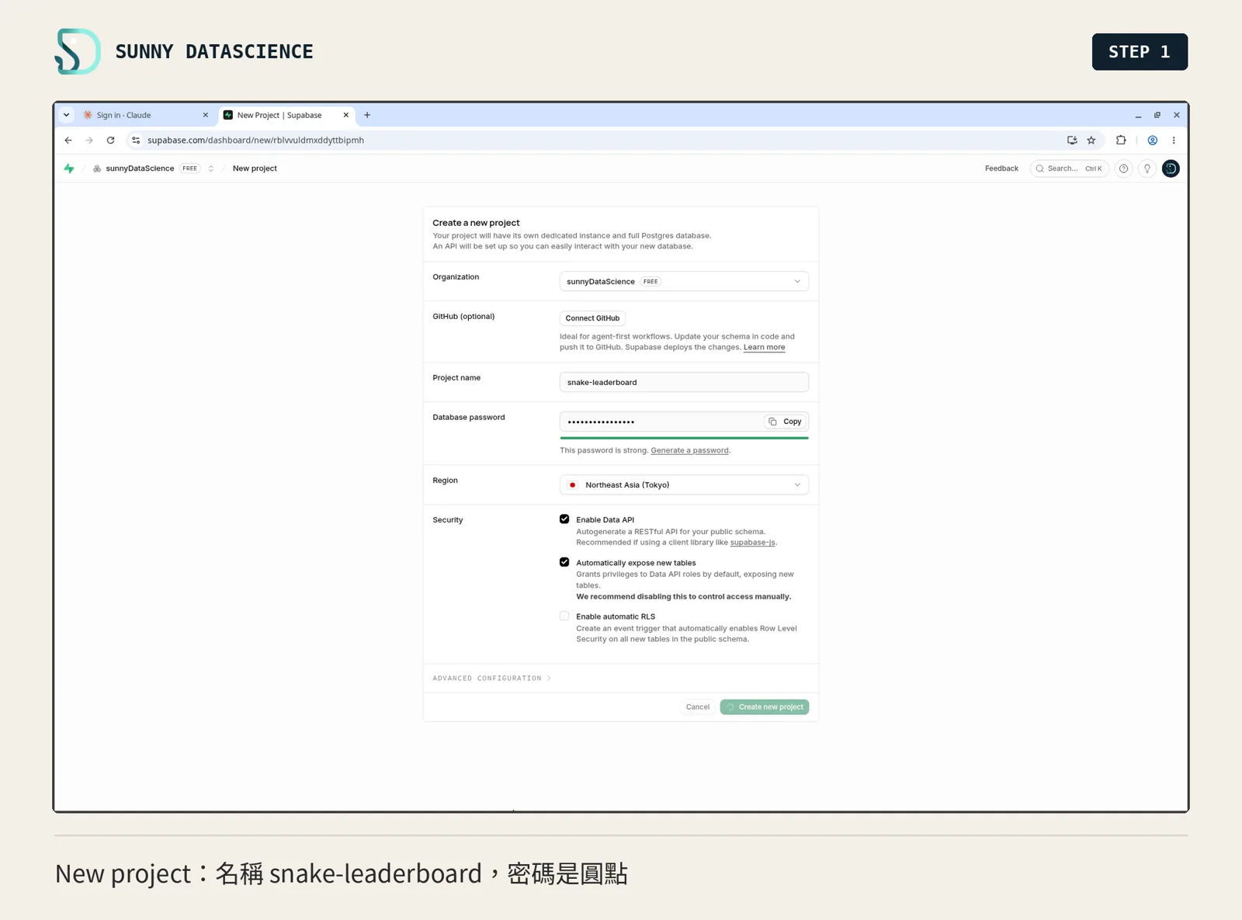This screenshot has width=1242, height=920.
Task: Open the Feedback button
Action: click(1001, 168)
